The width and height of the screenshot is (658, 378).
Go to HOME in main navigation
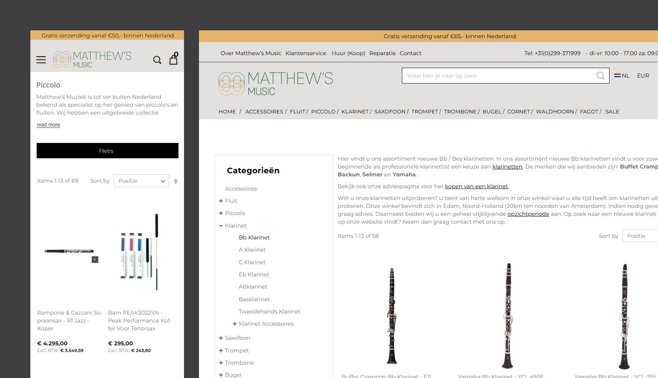(x=227, y=112)
